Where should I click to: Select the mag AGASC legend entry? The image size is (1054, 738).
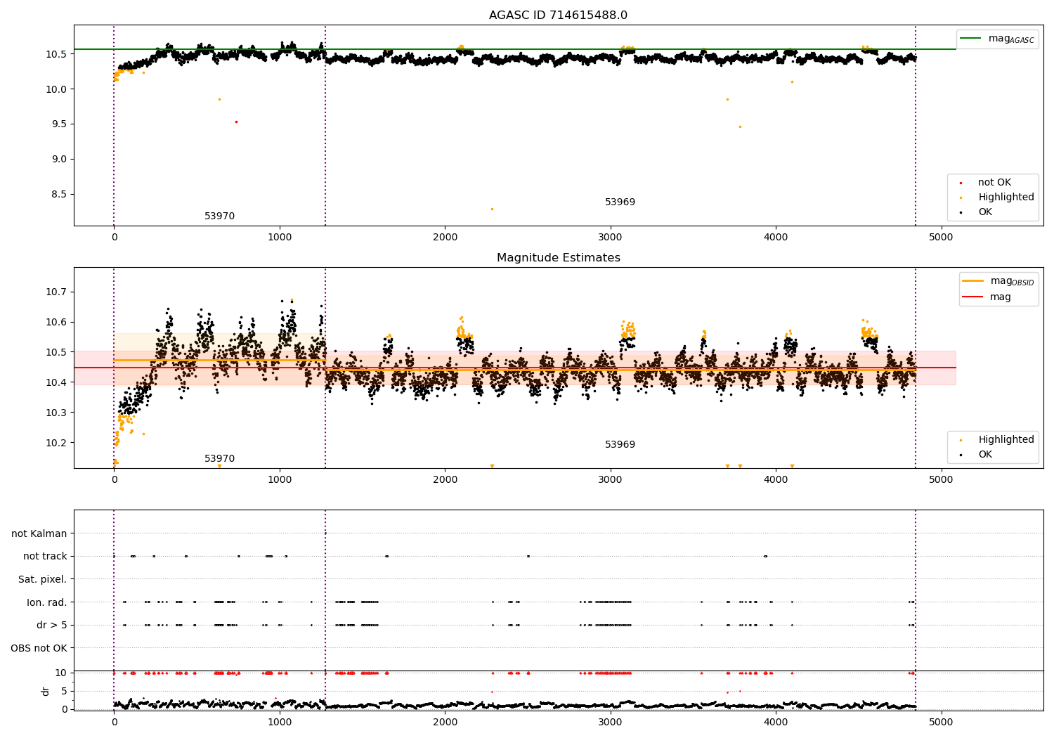pyautogui.click(x=997, y=39)
